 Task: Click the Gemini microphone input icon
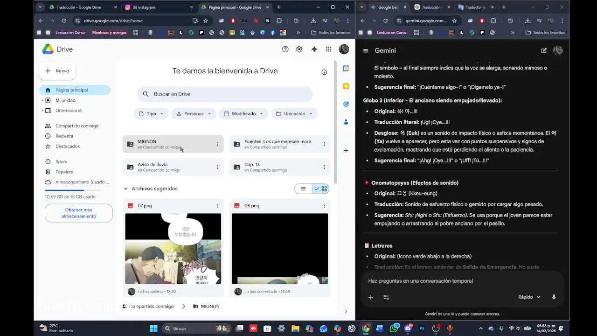[554, 297]
